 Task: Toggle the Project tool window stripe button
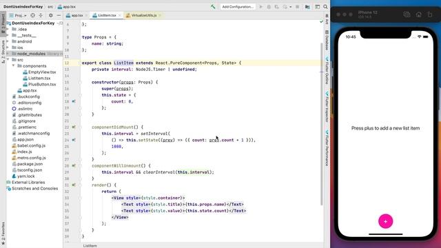coord(3,23)
